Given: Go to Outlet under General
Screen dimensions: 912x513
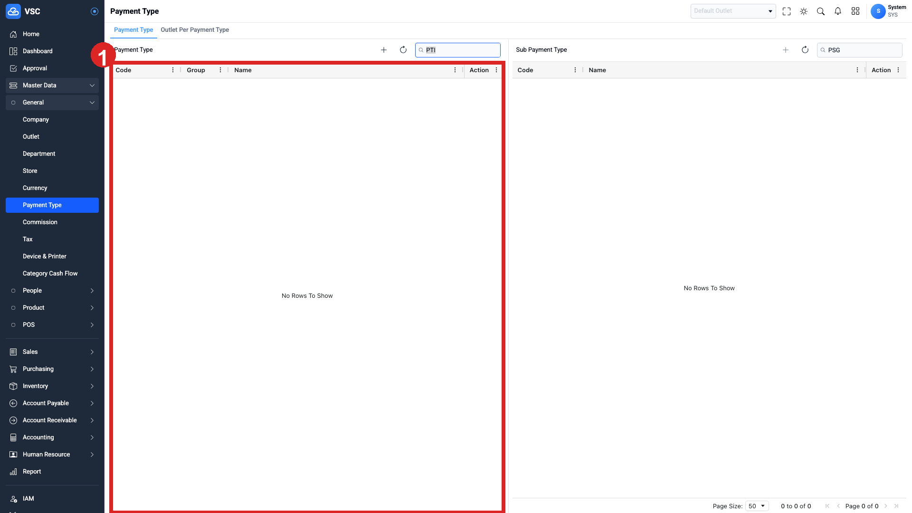Looking at the screenshot, I should [x=52, y=137].
